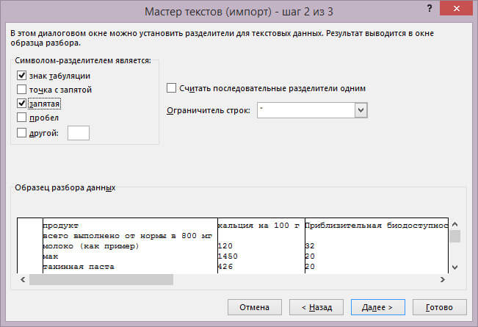478x327 pixels.
Task: Check the "другой" delimiter option
Action: click(21, 132)
